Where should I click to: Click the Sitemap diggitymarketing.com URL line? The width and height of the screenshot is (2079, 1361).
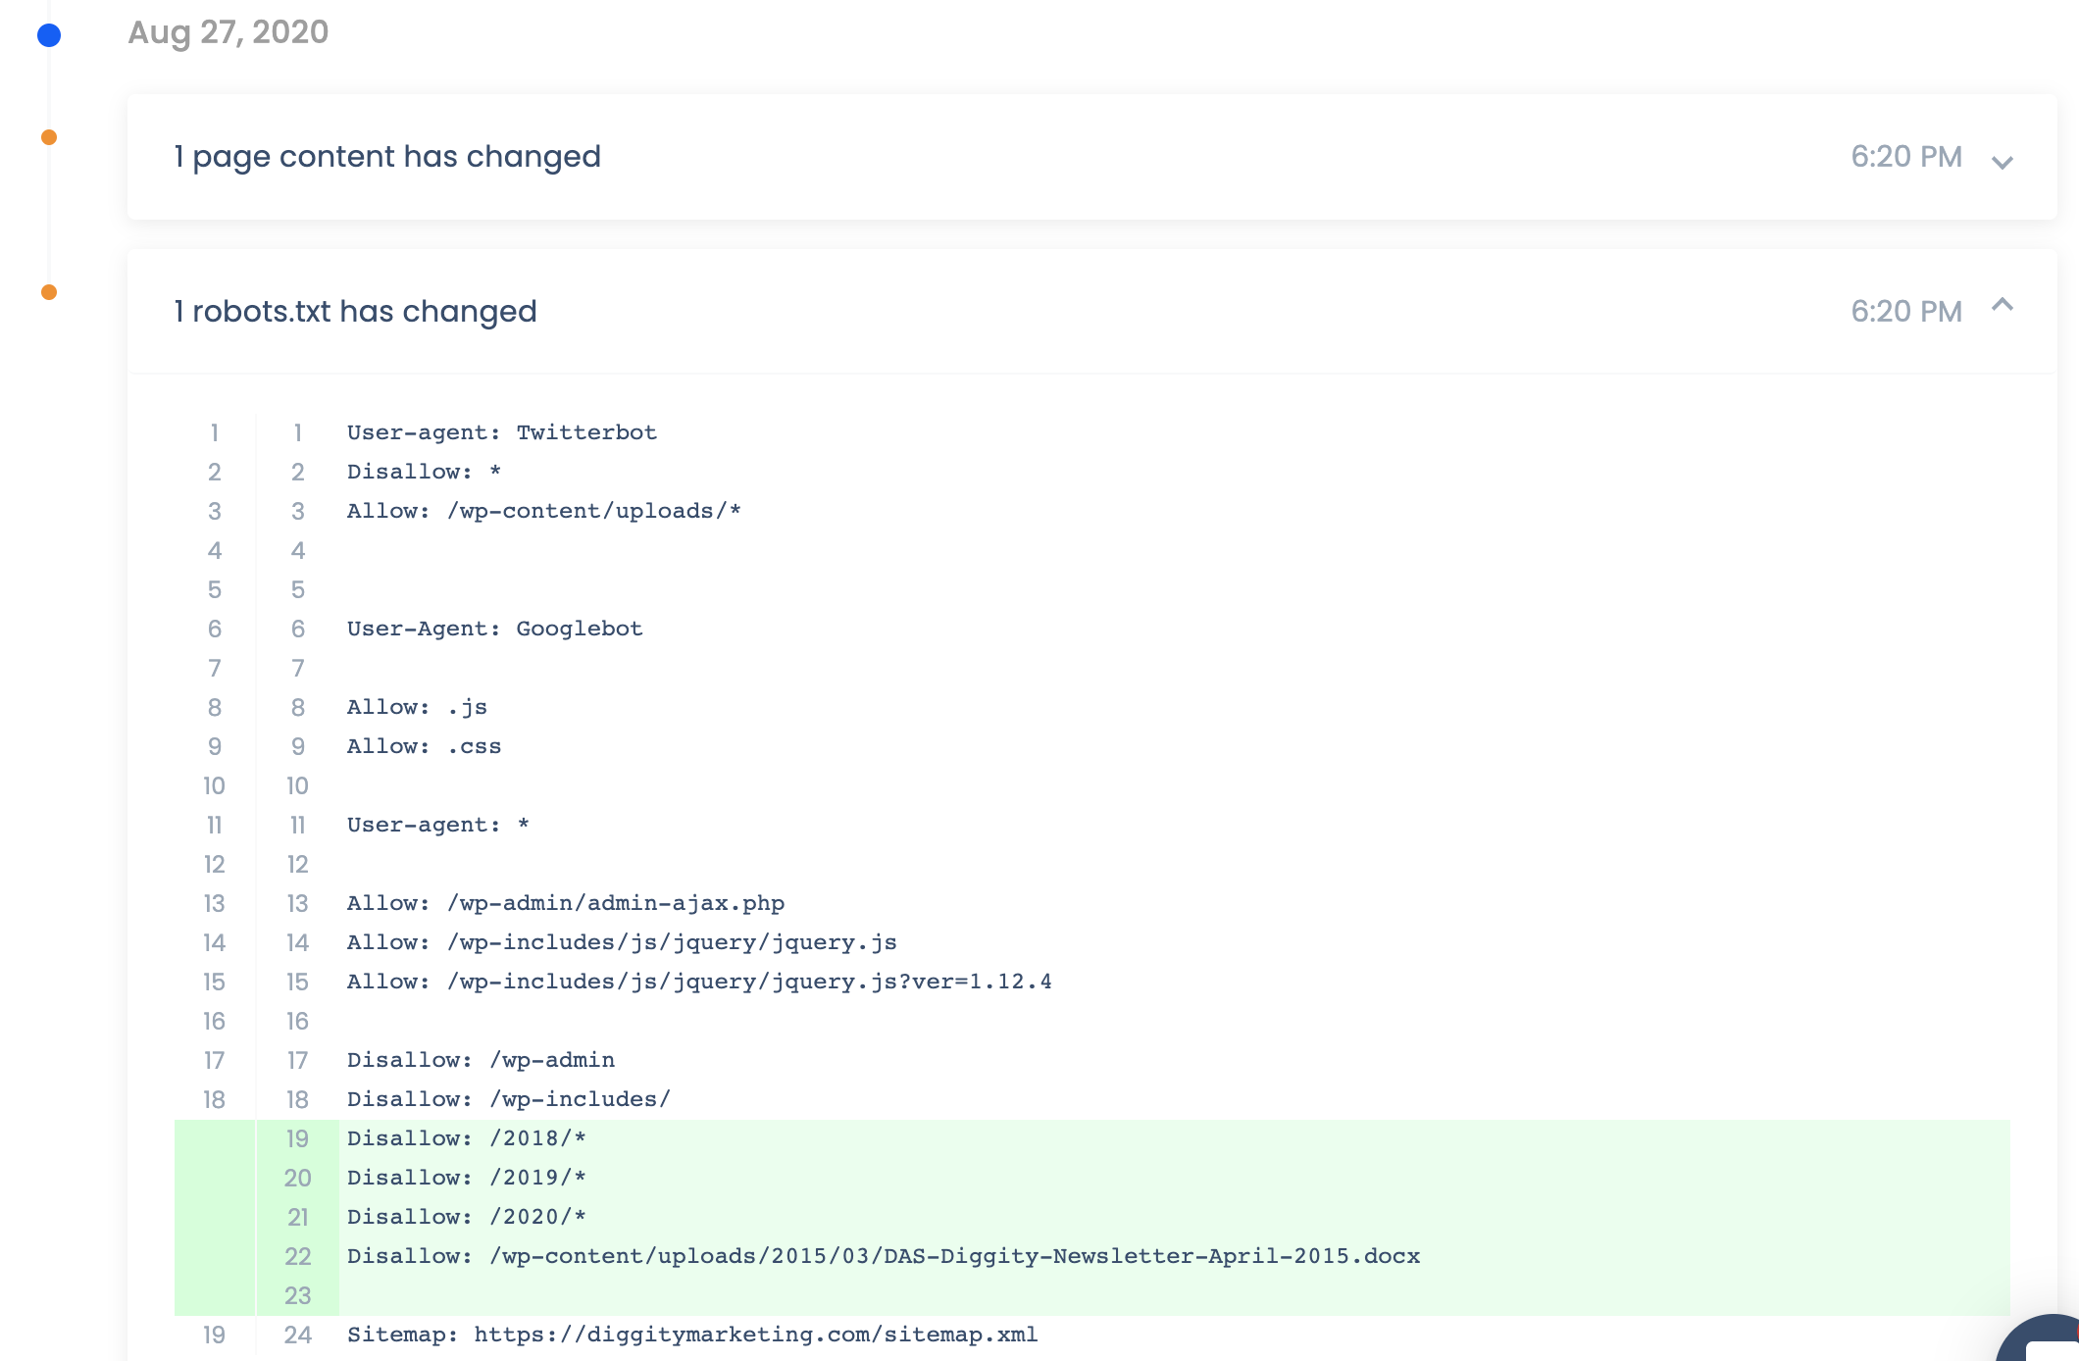[x=692, y=1335]
